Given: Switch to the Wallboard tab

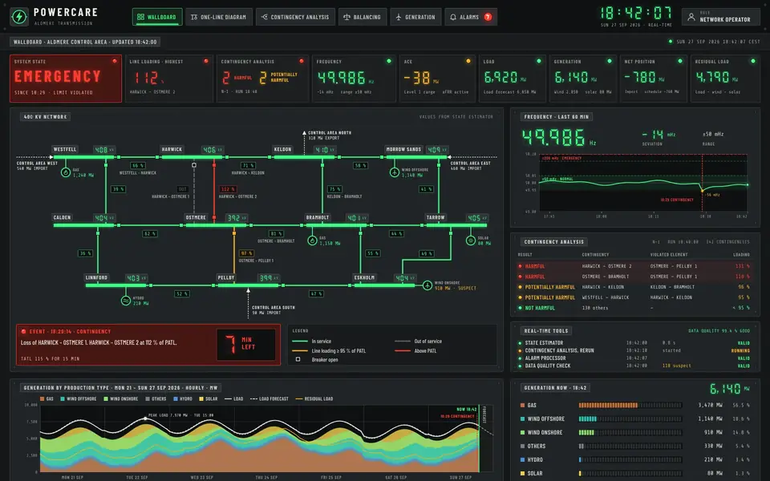Looking at the screenshot, I should pyautogui.click(x=157, y=17).
